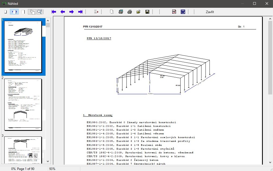Jump to the first page arrow
The height and width of the screenshot is (171, 273).
54,12
